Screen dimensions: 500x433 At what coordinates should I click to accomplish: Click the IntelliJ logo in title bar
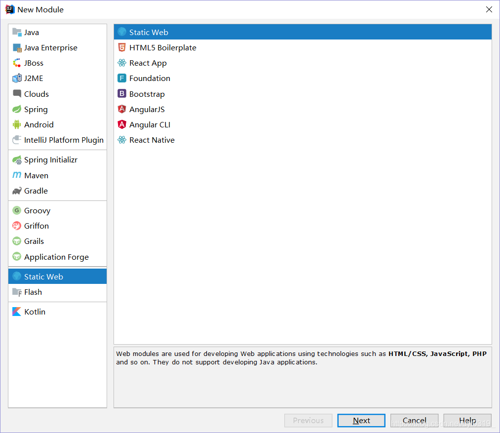tap(10, 9)
